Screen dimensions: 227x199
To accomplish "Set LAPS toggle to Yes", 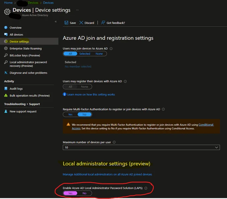I will click(x=71, y=193).
